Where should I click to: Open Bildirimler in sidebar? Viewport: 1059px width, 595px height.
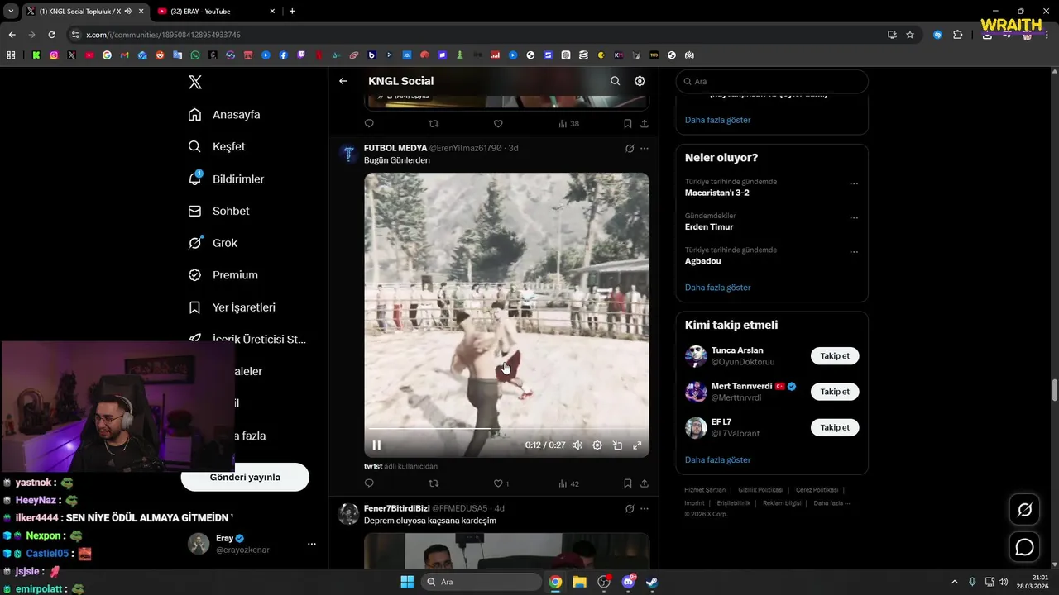click(x=226, y=178)
